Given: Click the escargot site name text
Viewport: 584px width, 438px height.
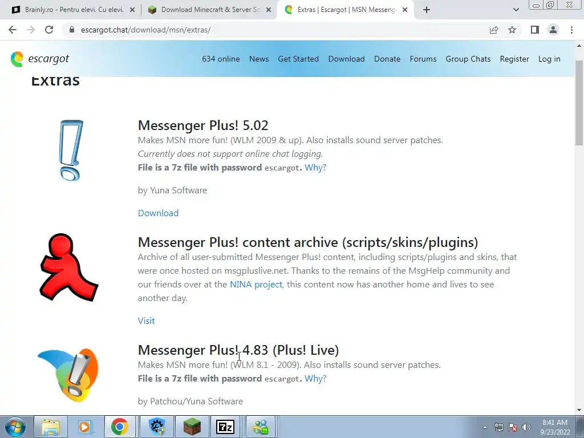Looking at the screenshot, I should click(48, 59).
